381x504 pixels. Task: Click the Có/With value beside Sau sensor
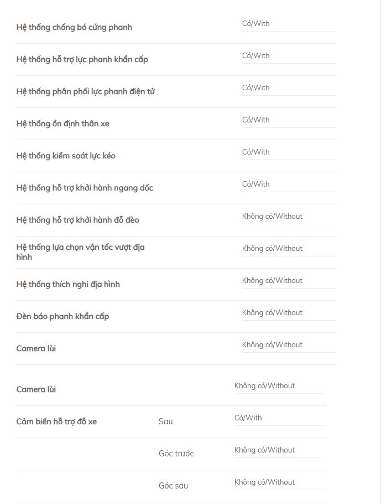(x=248, y=418)
